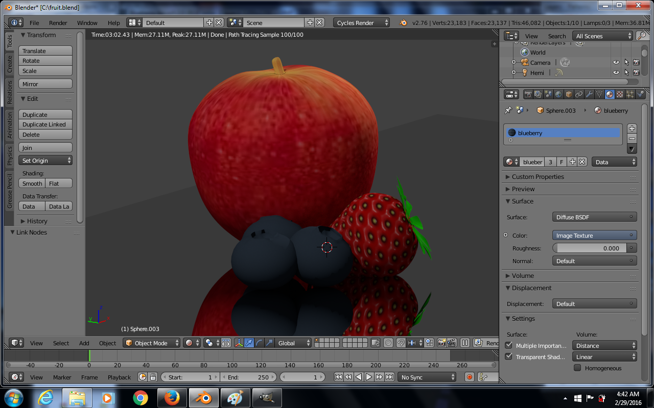Viewport: 654px width, 408px height.
Task: Open the Set Origin dropdown
Action: (45, 160)
